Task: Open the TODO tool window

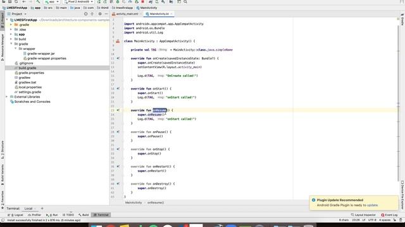Action: [x=68, y=215]
